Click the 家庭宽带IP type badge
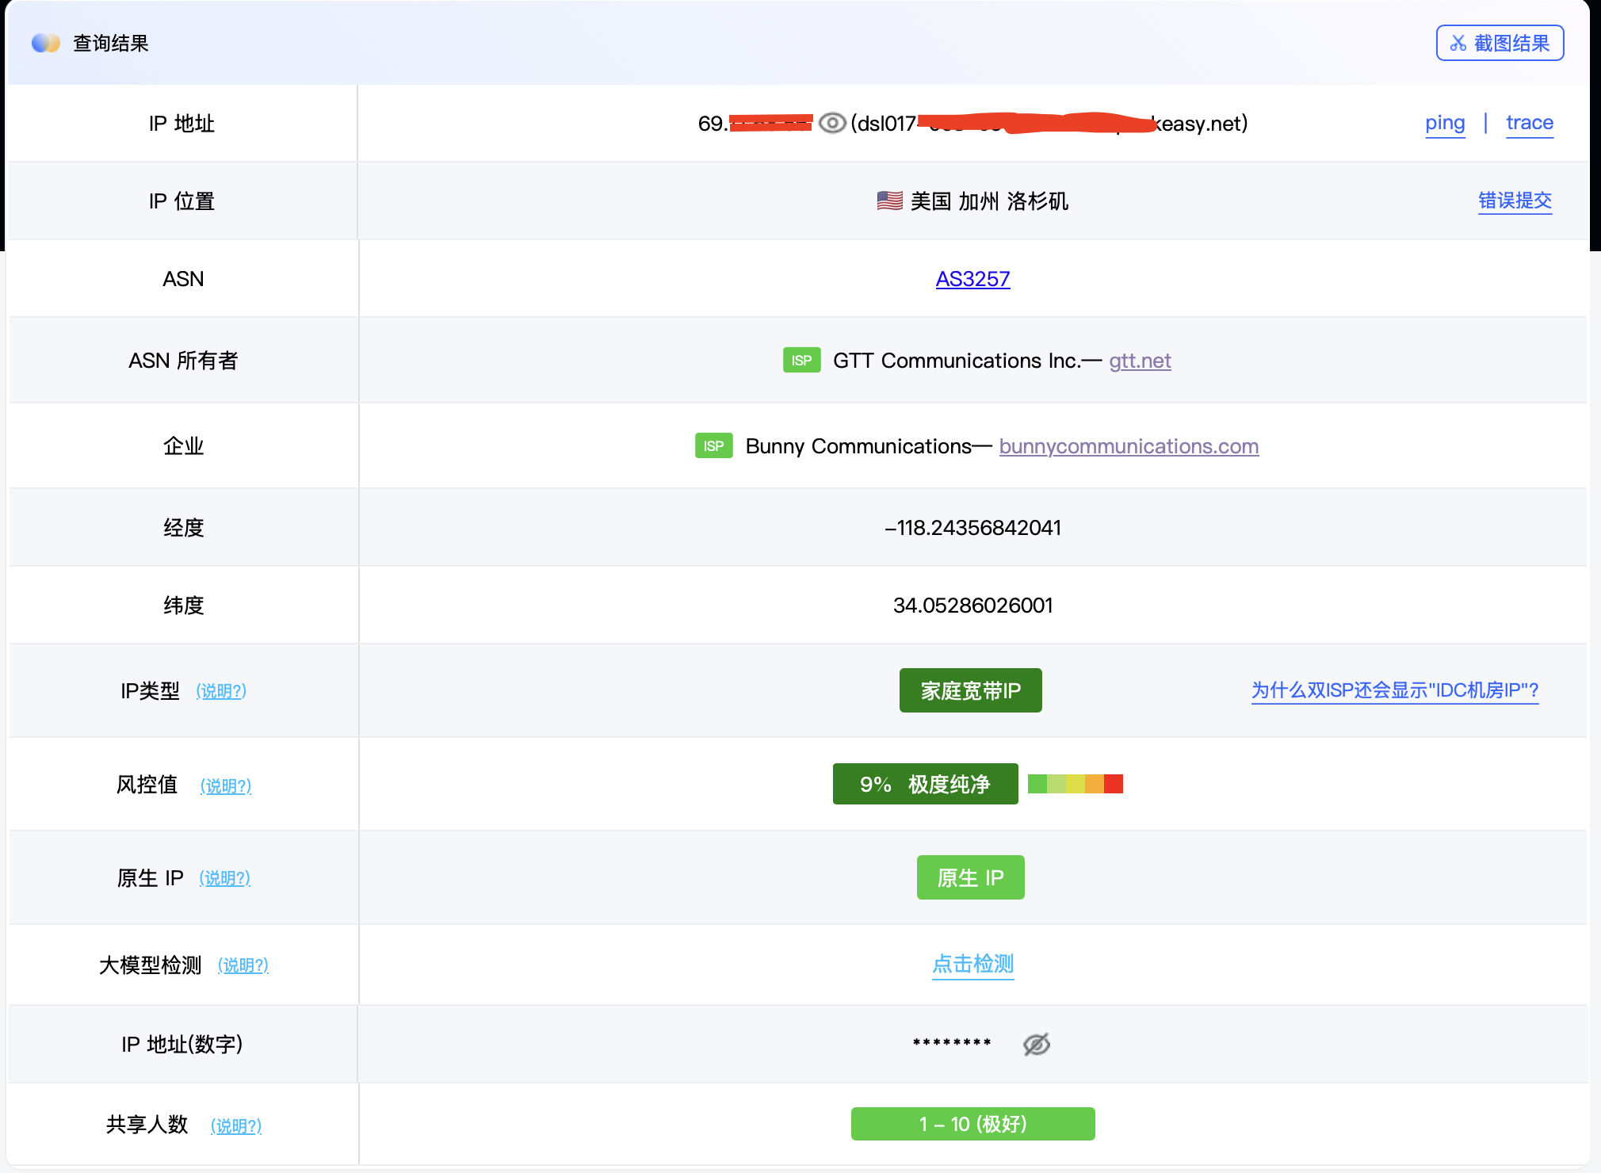1601x1173 pixels. point(970,690)
